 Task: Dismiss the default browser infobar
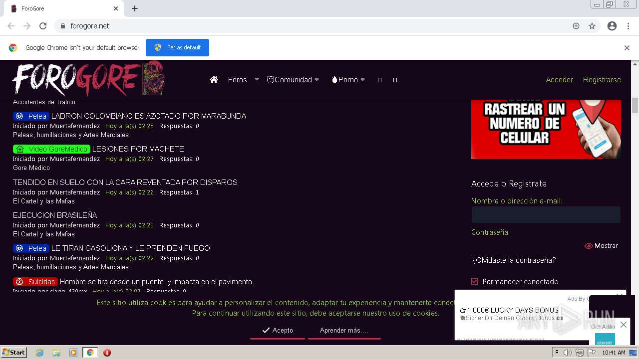coord(627,48)
